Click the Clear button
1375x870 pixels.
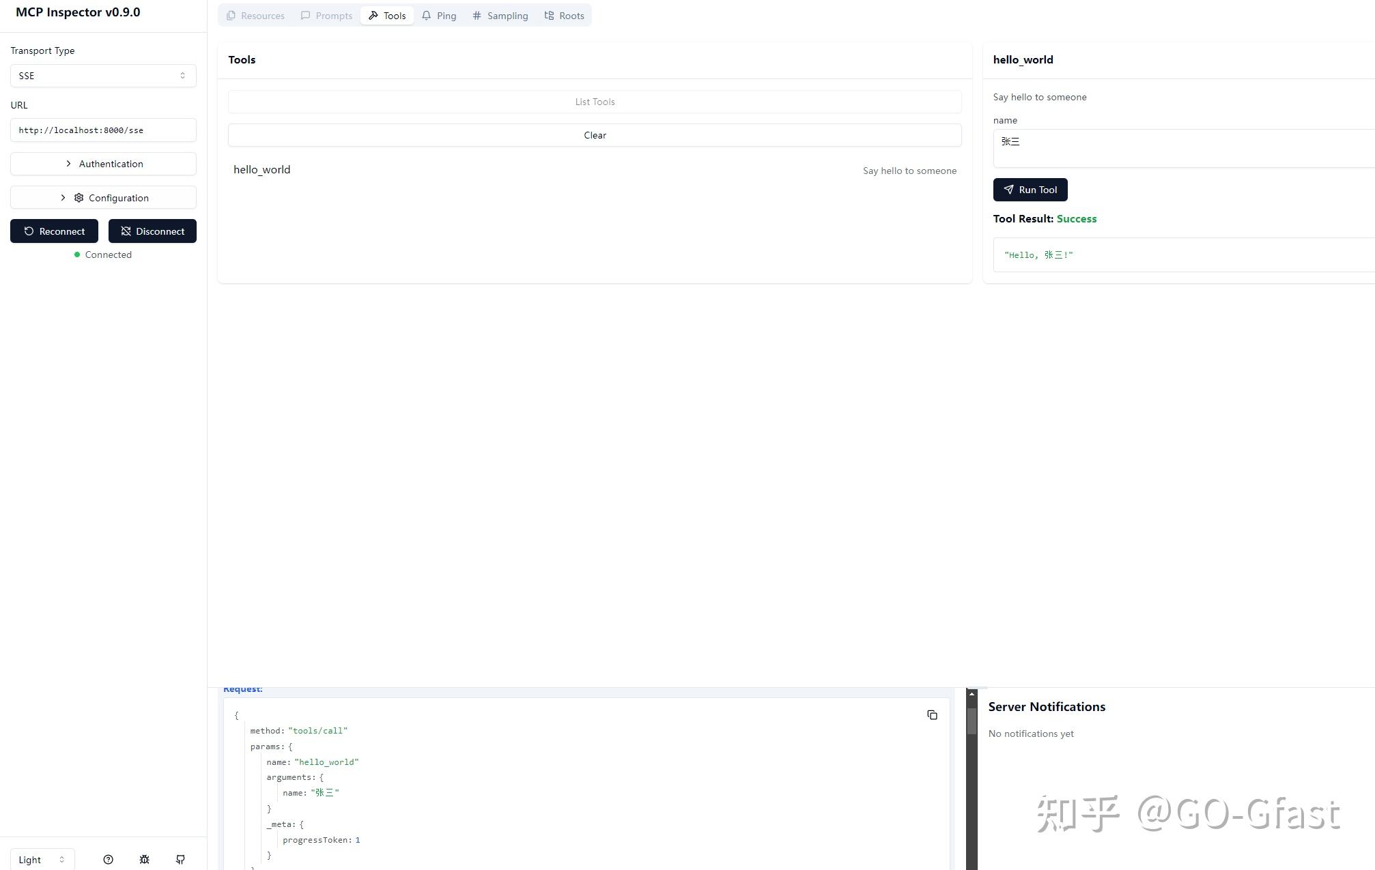(594, 134)
